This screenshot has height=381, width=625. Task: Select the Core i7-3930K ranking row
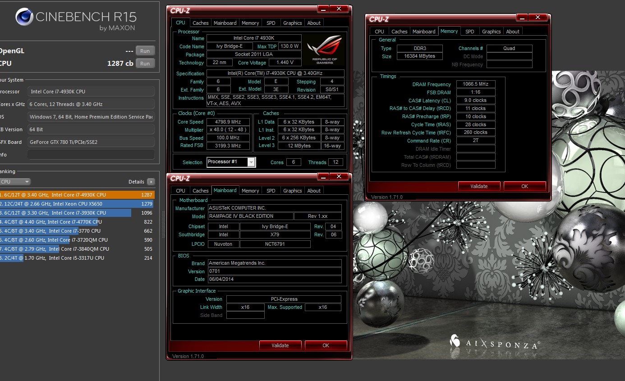click(x=77, y=213)
